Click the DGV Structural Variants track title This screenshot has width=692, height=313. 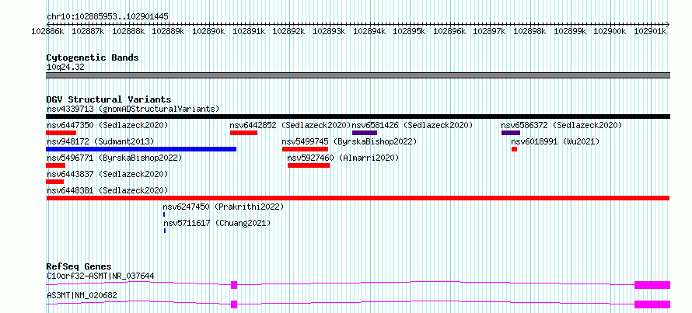pyautogui.click(x=109, y=99)
